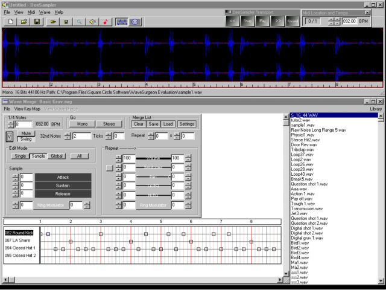Click Load in Merge List
Screen dimensions: 386x290
[x=168, y=124]
